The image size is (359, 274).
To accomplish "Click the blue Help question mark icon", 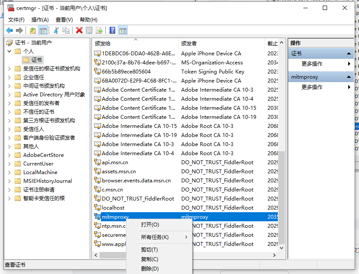I will (x=113, y=30).
